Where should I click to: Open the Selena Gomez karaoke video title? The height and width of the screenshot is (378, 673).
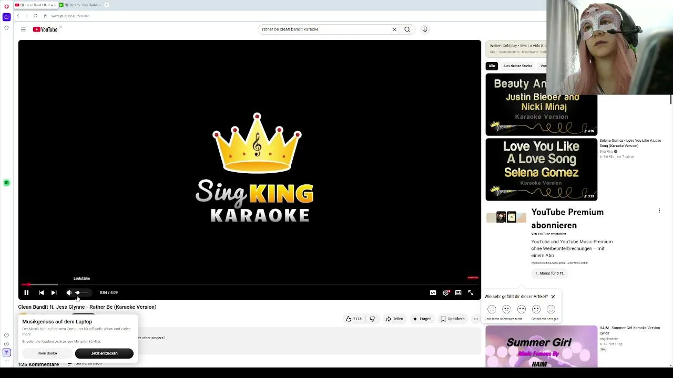(630, 143)
